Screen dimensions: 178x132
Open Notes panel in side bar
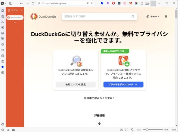(3, 33)
